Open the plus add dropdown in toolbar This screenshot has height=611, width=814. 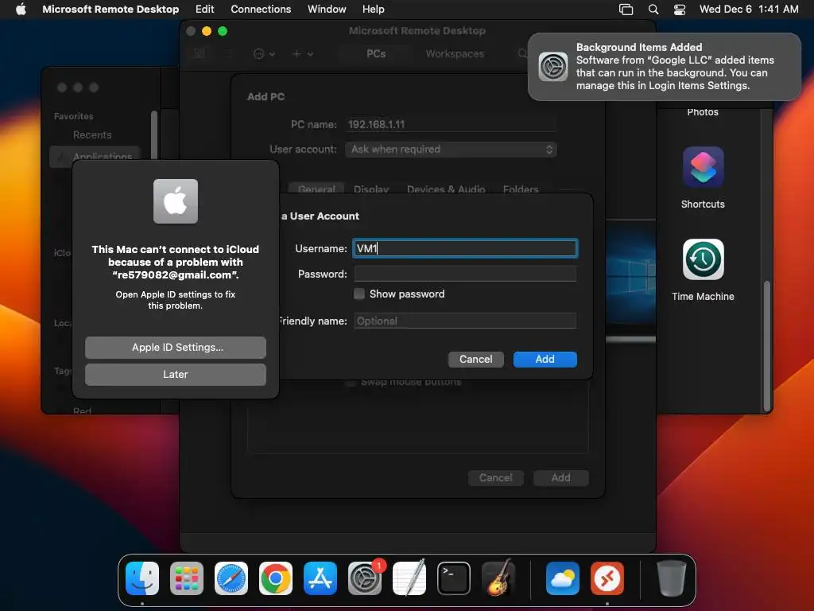click(x=303, y=53)
